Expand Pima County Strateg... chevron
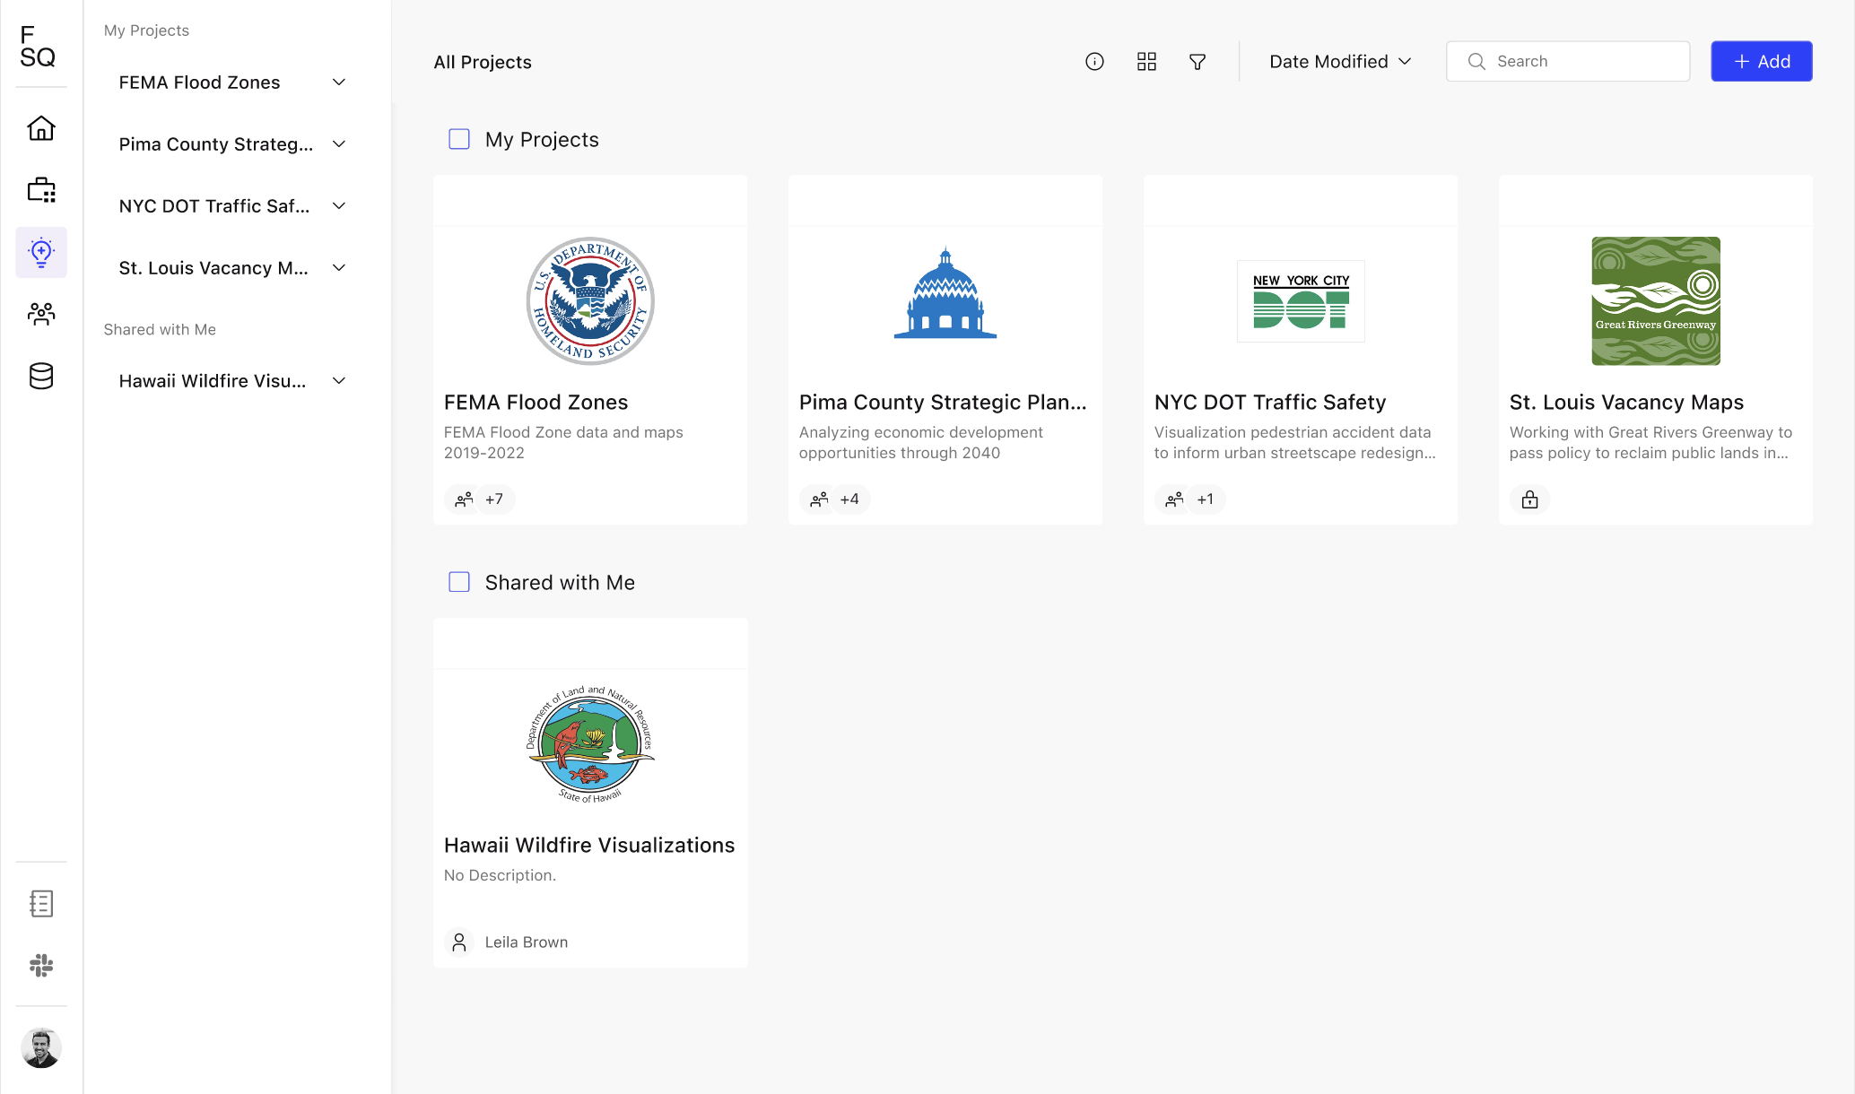The width and height of the screenshot is (1855, 1094). (x=339, y=144)
